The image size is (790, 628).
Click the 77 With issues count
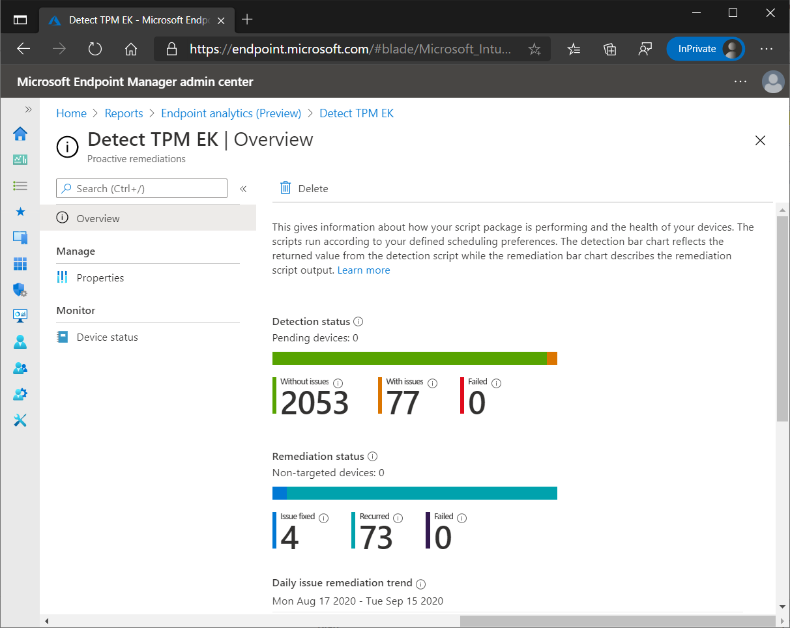tap(403, 403)
